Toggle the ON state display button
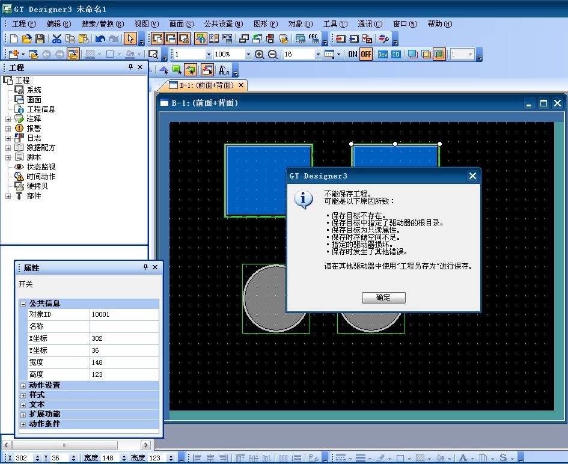The image size is (568, 464). tap(353, 54)
